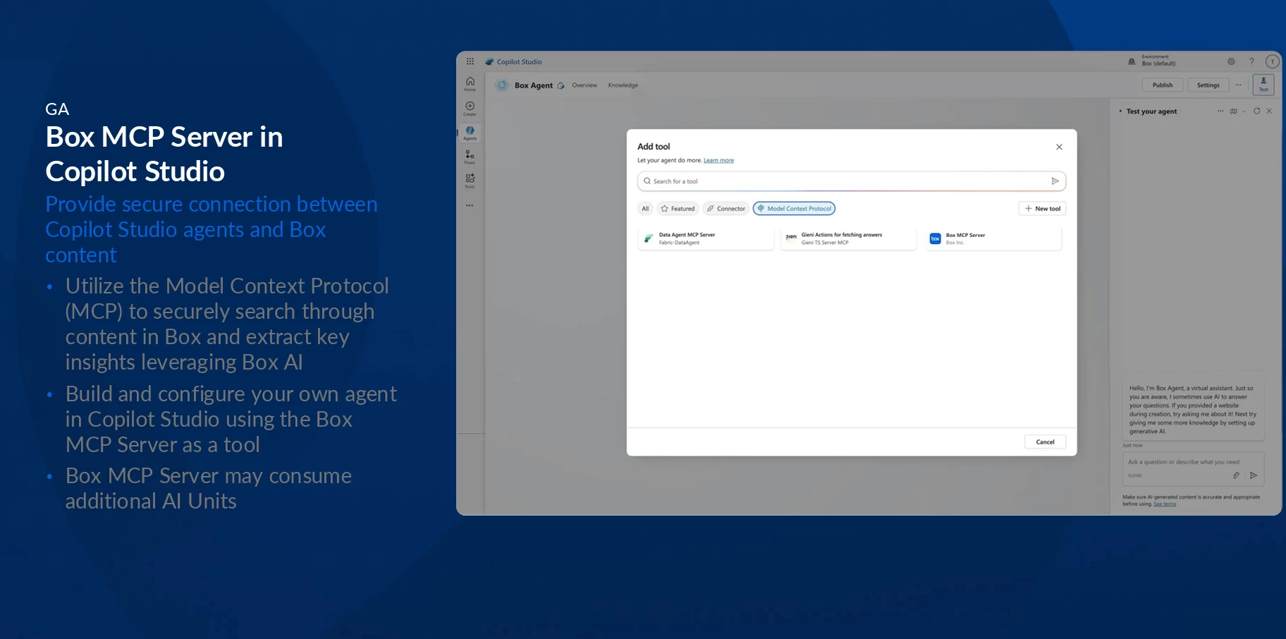Click the New tool button
Image resolution: width=1286 pixels, height=639 pixels.
point(1042,209)
